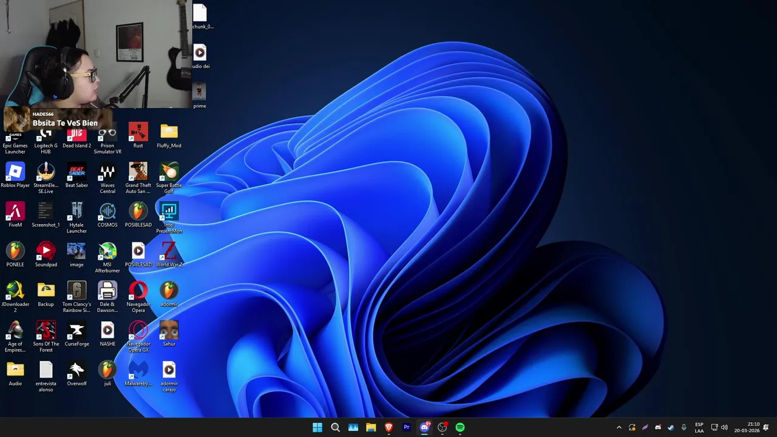Open the notifications bell in tray
The image size is (777, 437).
tap(766, 427)
